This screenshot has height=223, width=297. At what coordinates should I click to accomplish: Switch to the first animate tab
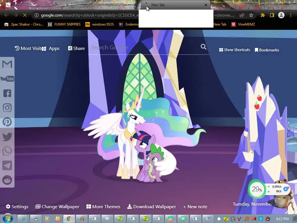pyautogui.click(x=37, y=5)
